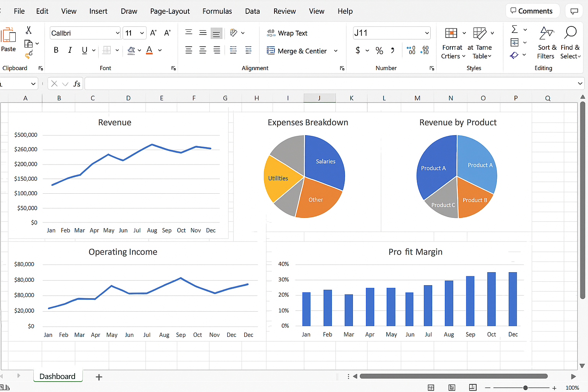Open the Calibri font name dropdown
The image size is (588, 392).
(118, 33)
